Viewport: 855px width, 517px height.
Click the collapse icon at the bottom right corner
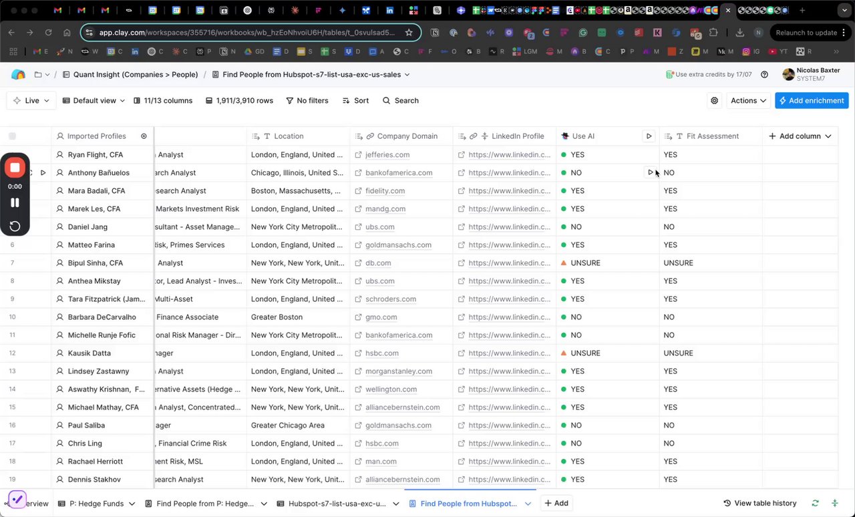point(834,504)
